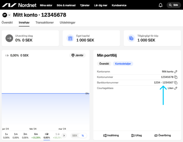The image size is (183, 142).
Task: Toggle chart to SEK values
Action: [x=75, y=136]
